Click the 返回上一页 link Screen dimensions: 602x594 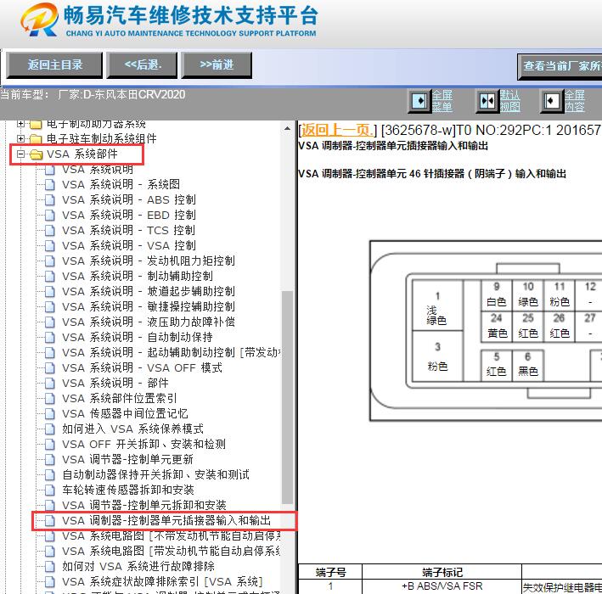pos(336,130)
